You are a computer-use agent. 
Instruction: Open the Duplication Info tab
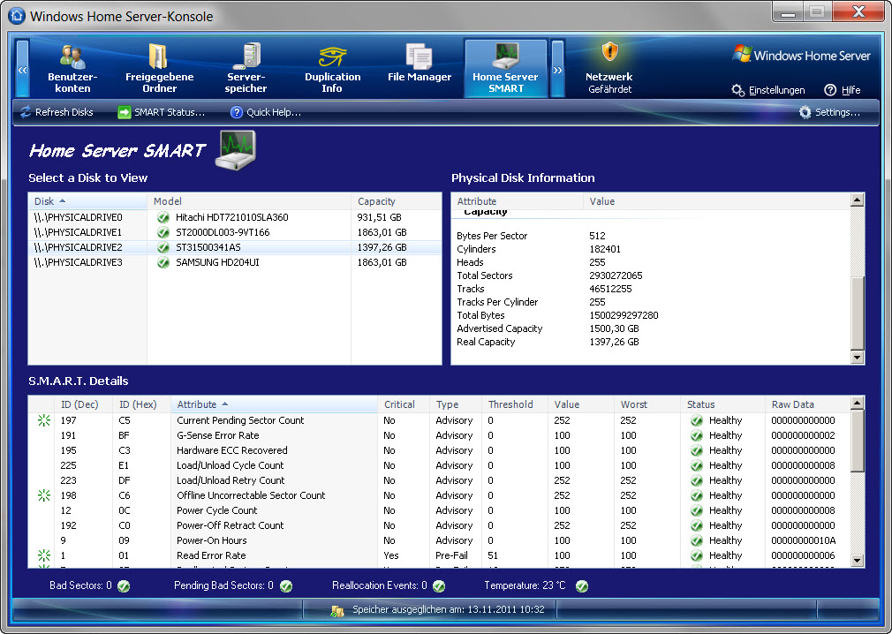332,69
